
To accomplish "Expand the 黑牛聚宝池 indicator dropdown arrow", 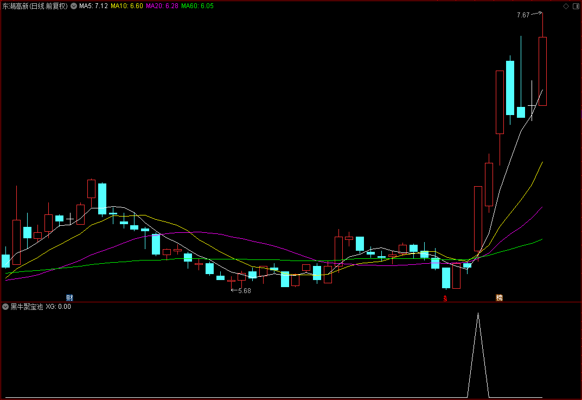I will 5,307.
